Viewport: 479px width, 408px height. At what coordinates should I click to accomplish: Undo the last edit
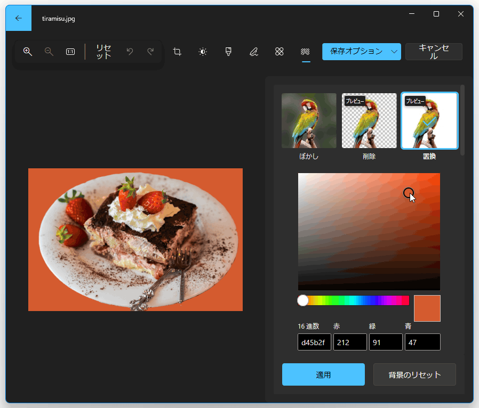[130, 52]
